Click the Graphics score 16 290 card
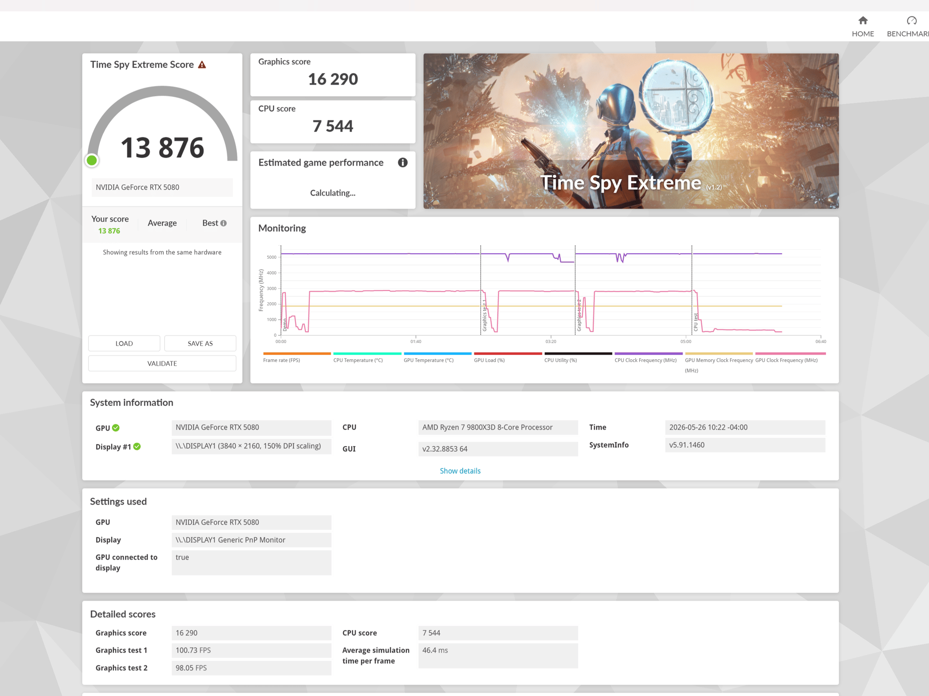The image size is (929, 696). click(x=333, y=75)
